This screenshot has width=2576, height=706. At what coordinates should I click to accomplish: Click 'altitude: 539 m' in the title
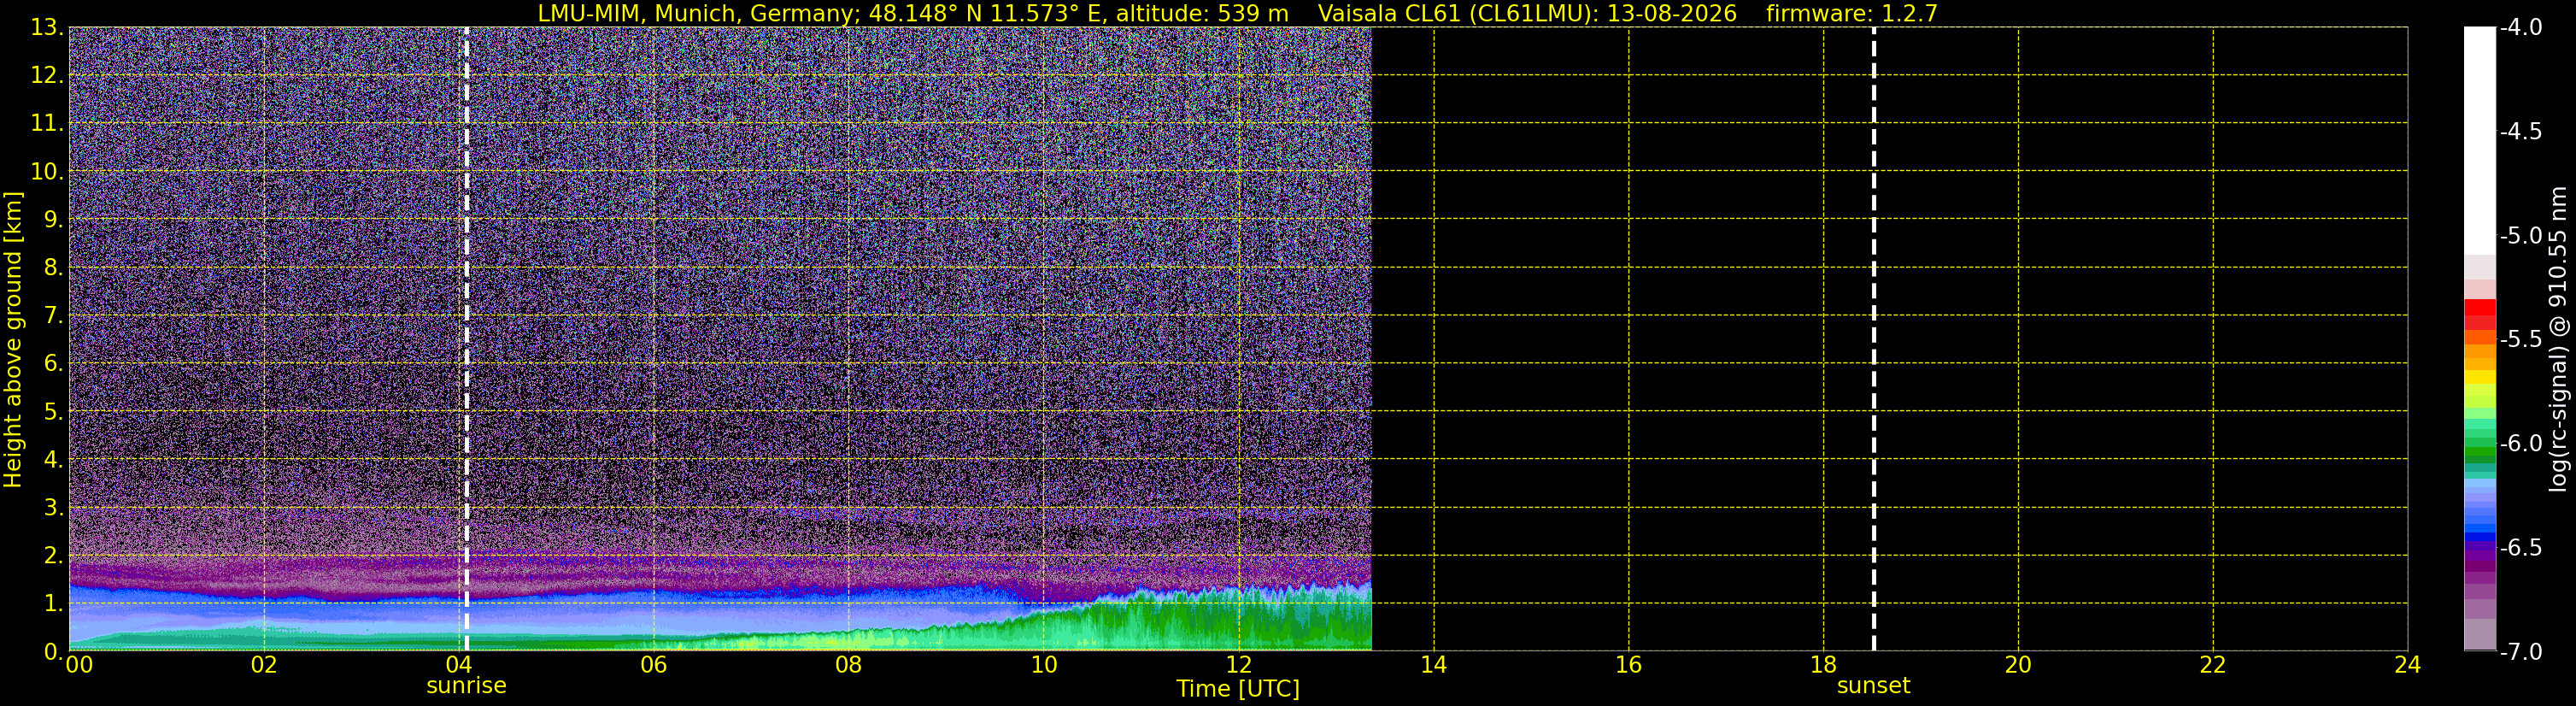(1202, 14)
